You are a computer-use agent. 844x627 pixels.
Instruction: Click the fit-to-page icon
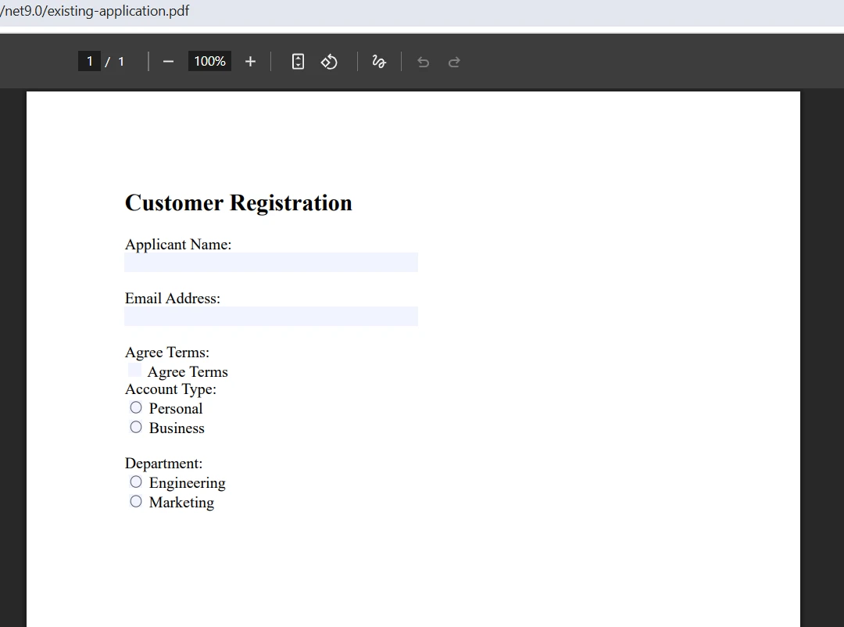pyautogui.click(x=298, y=61)
